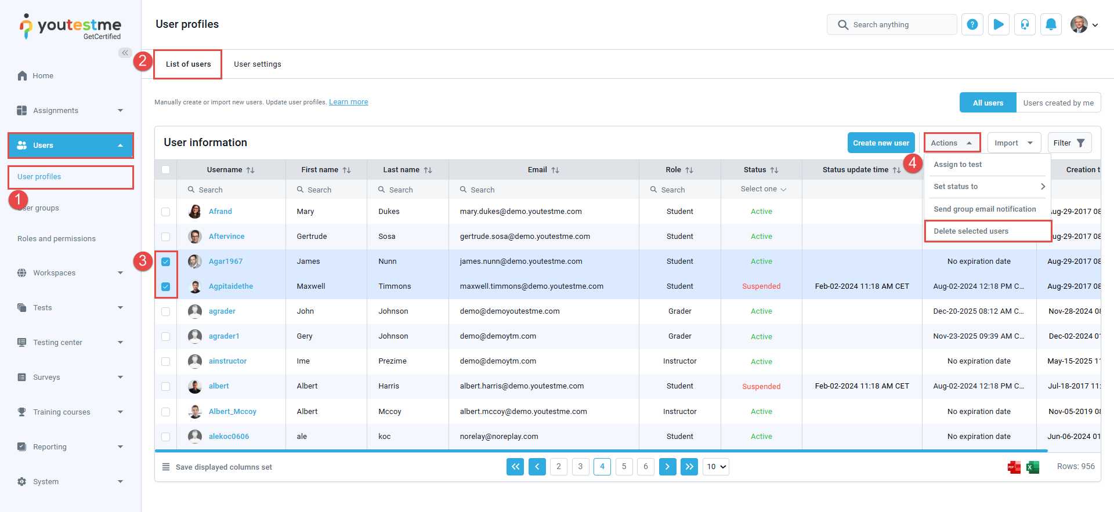1114x512 pixels.
Task: Click the support headset icon
Action: tap(1025, 24)
